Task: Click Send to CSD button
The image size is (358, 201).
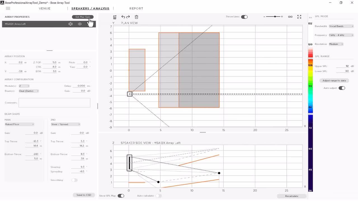Action: pyautogui.click(x=84, y=195)
